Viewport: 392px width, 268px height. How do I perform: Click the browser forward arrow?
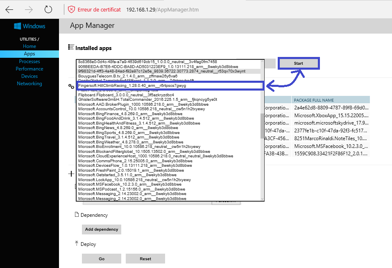[x=29, y=10]
